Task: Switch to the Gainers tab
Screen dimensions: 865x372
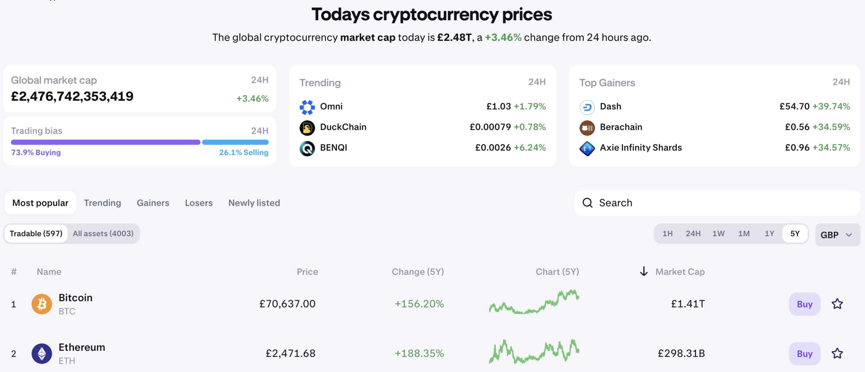Action: 153,203
